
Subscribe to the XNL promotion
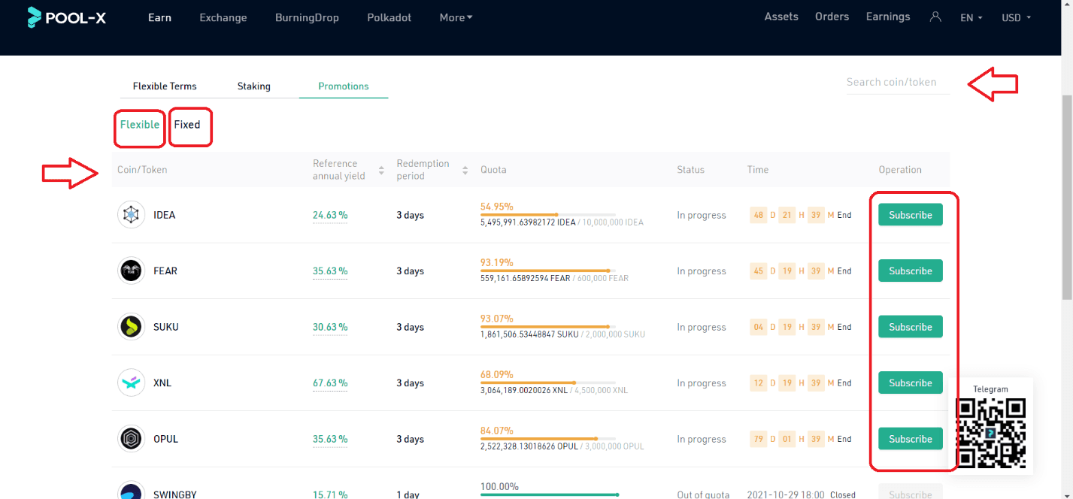point(911,383)
